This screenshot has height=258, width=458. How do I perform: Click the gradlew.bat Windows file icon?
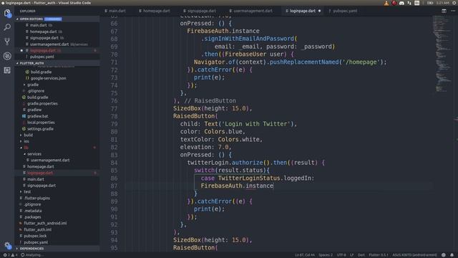tap(24, 116)
